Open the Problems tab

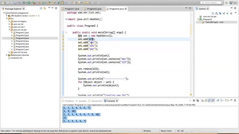coord(68,101)
